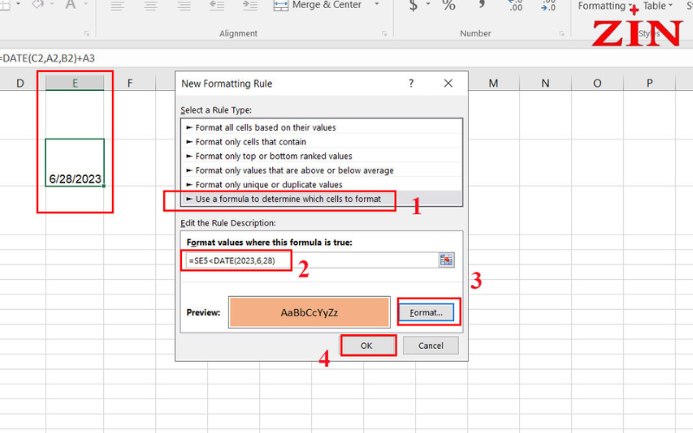
Task: Select 'Format only top or bottom ranked values'
Action: pos(321,156)
